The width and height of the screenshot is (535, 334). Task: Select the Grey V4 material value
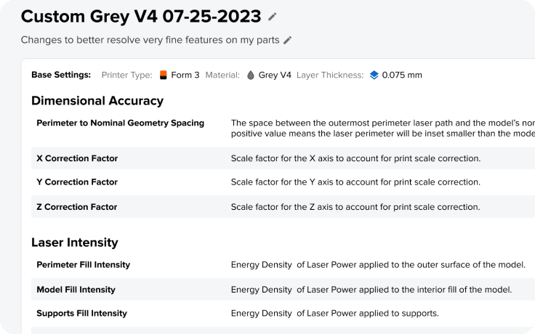(x=275, y=75)
